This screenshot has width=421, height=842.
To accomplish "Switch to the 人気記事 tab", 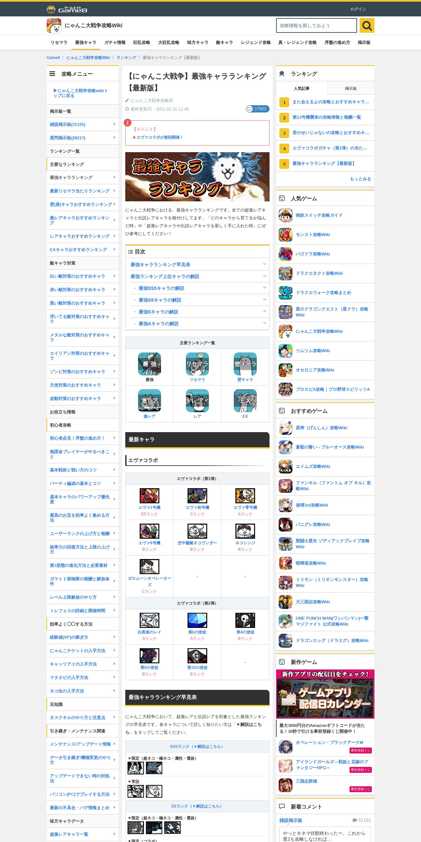I will pos(302,89).
